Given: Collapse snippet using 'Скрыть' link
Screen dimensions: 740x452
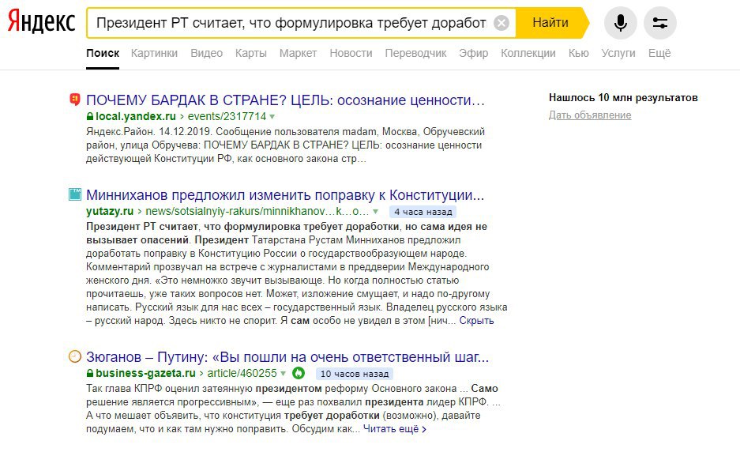Looking at the screenshot, I should 476,321.
